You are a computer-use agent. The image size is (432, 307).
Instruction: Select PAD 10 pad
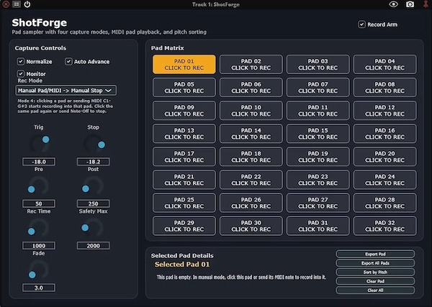click(251, 111)
